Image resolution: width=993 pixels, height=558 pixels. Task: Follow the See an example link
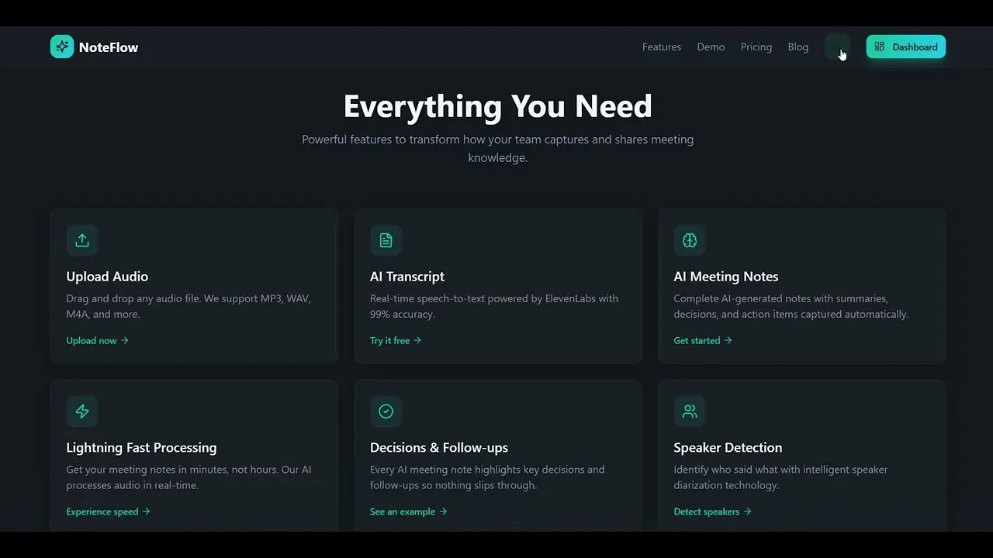click(409, 511)
